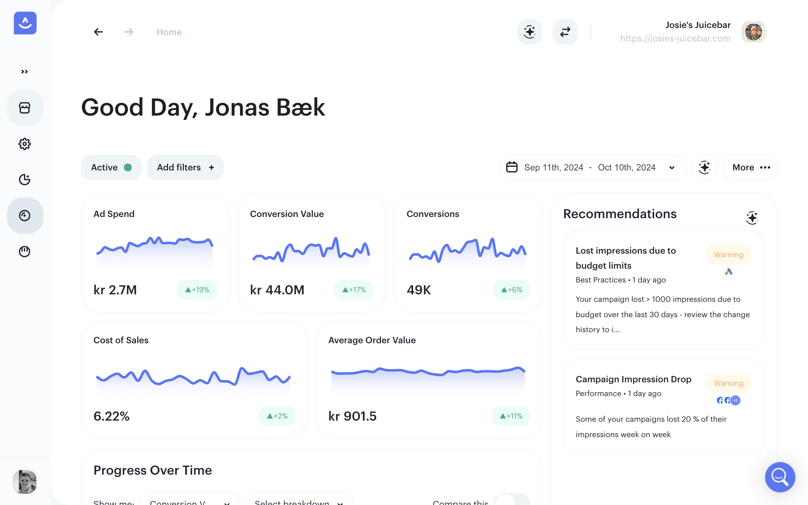Click the face icon in sidebar
808x505 pixels.
pyautogui.click(x=25, y=251)
